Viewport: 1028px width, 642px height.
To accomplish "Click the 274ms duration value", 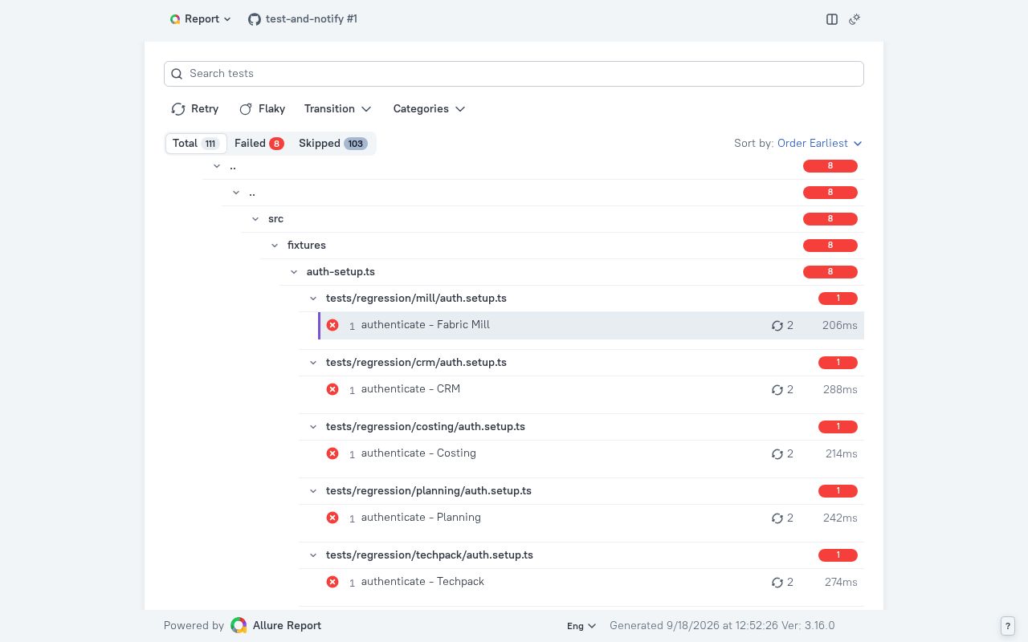I will (841, 583).
